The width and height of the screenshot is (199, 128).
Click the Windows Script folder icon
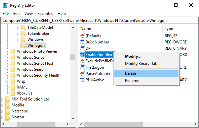pyautogui.click(x=13, y=57)
